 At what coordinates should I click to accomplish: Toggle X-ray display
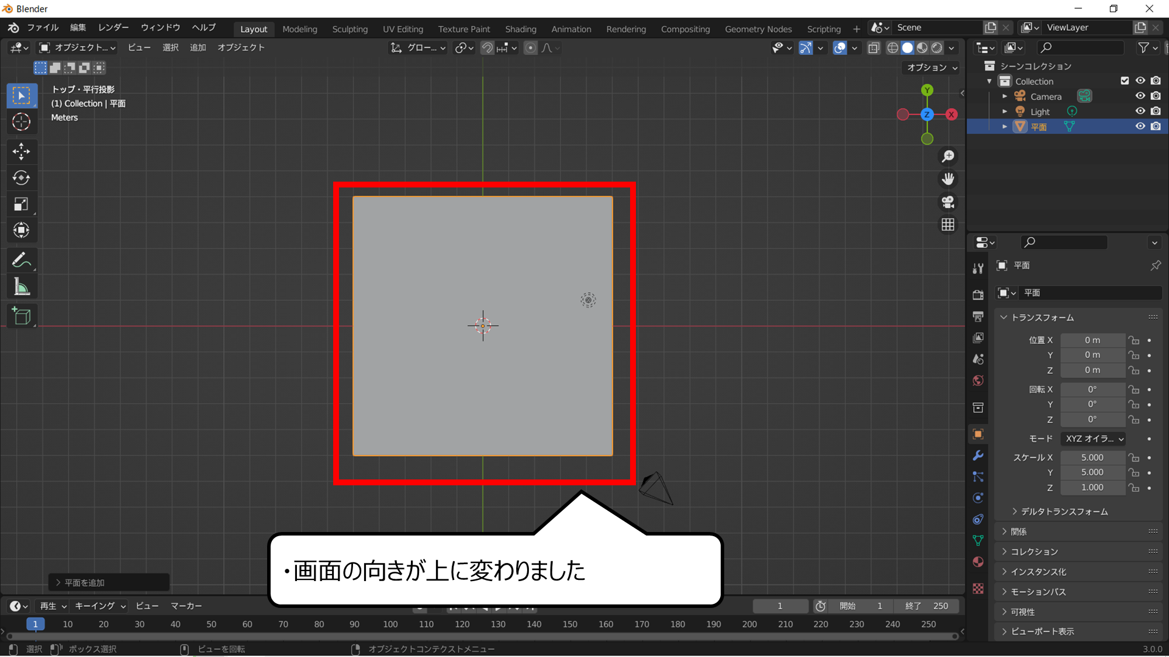pos(874,48)
